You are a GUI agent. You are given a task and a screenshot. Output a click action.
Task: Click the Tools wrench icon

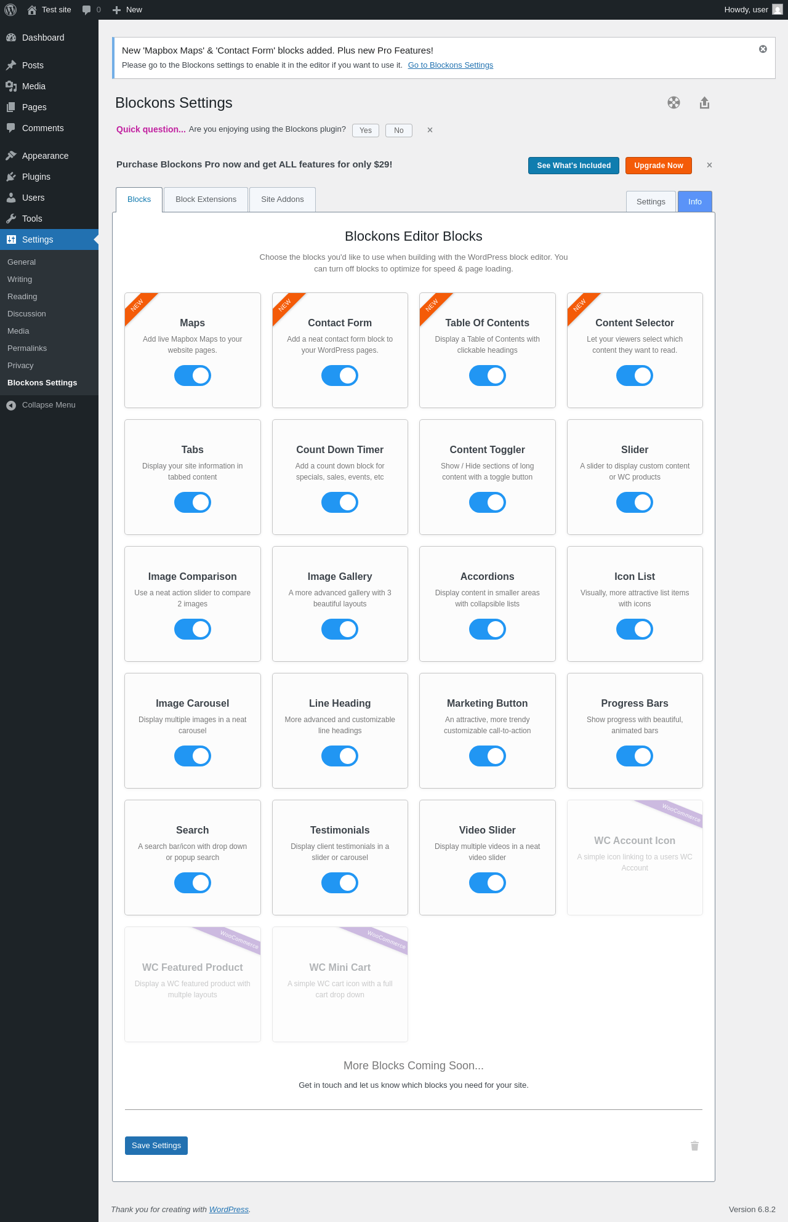point(11,219)
